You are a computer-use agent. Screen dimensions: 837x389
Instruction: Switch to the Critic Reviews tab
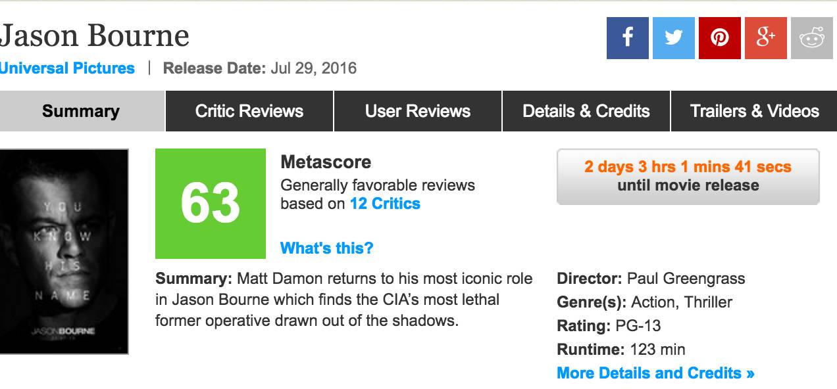coord(249,111)
